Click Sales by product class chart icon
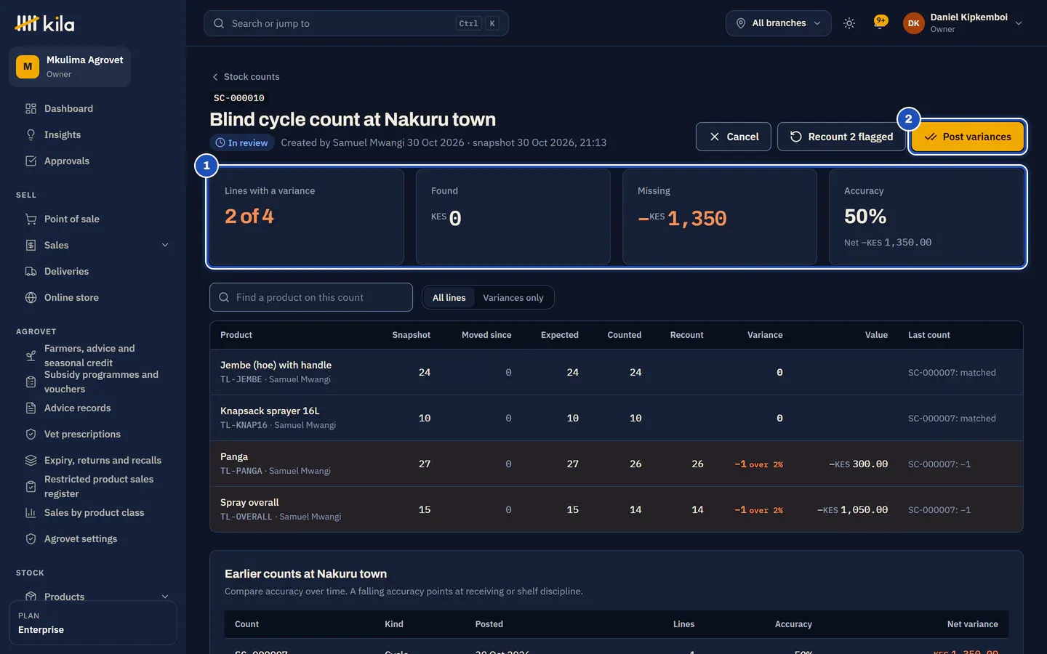The height and width of the screenshot is (654, 1047). [x=31, y=512]
